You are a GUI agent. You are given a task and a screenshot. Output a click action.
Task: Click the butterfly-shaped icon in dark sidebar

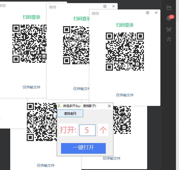point(169,29)
